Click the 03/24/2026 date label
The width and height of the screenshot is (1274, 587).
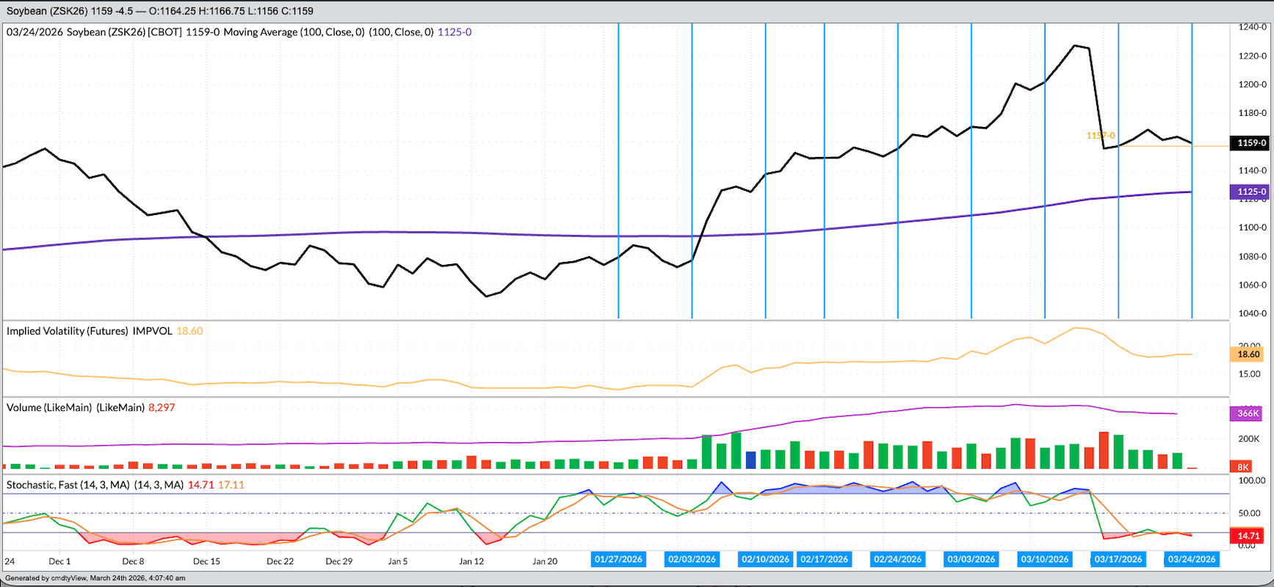pos(1191,559)
